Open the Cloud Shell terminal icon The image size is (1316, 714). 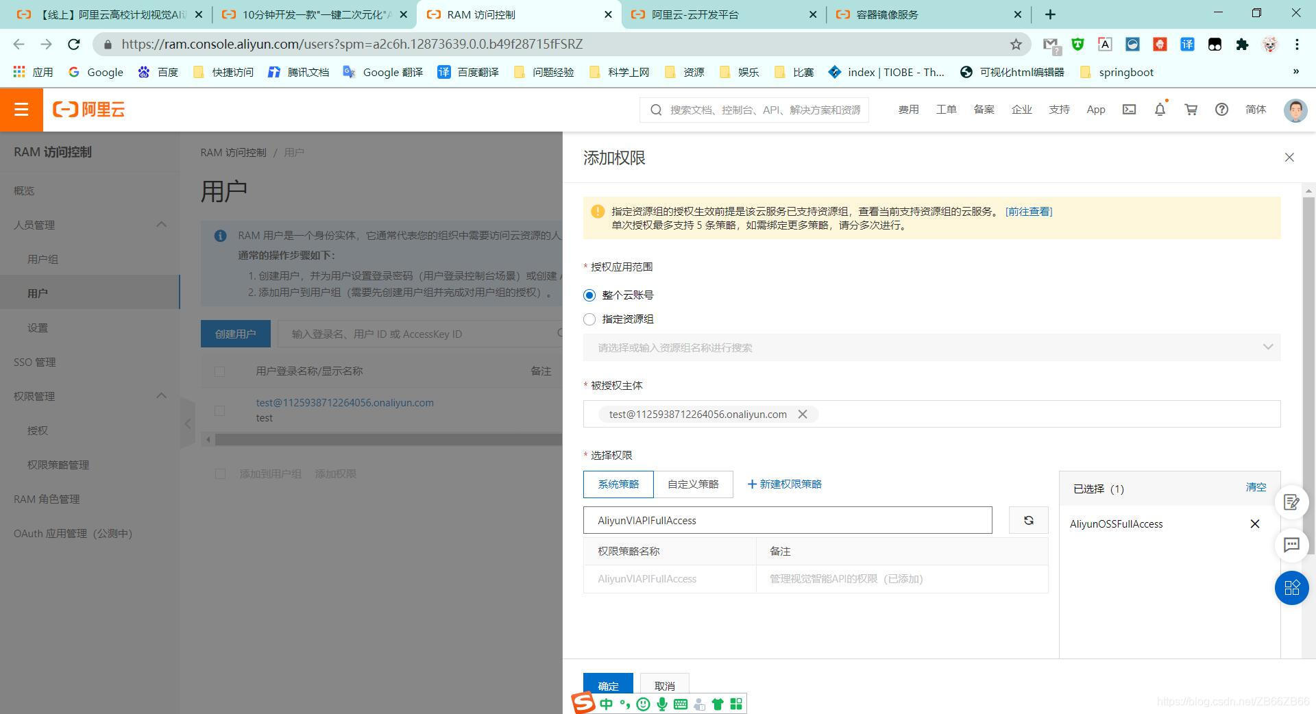1129,110
